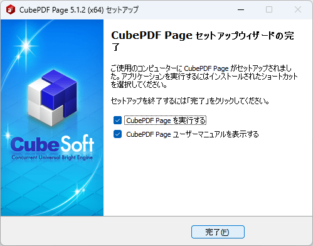Click the ご使用のコンピューター description paragraph
313x246 pixels.
click(204, 77)
